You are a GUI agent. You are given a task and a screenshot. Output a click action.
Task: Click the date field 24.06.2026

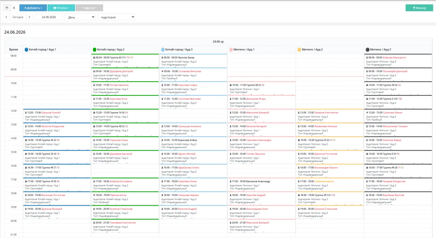49,17
